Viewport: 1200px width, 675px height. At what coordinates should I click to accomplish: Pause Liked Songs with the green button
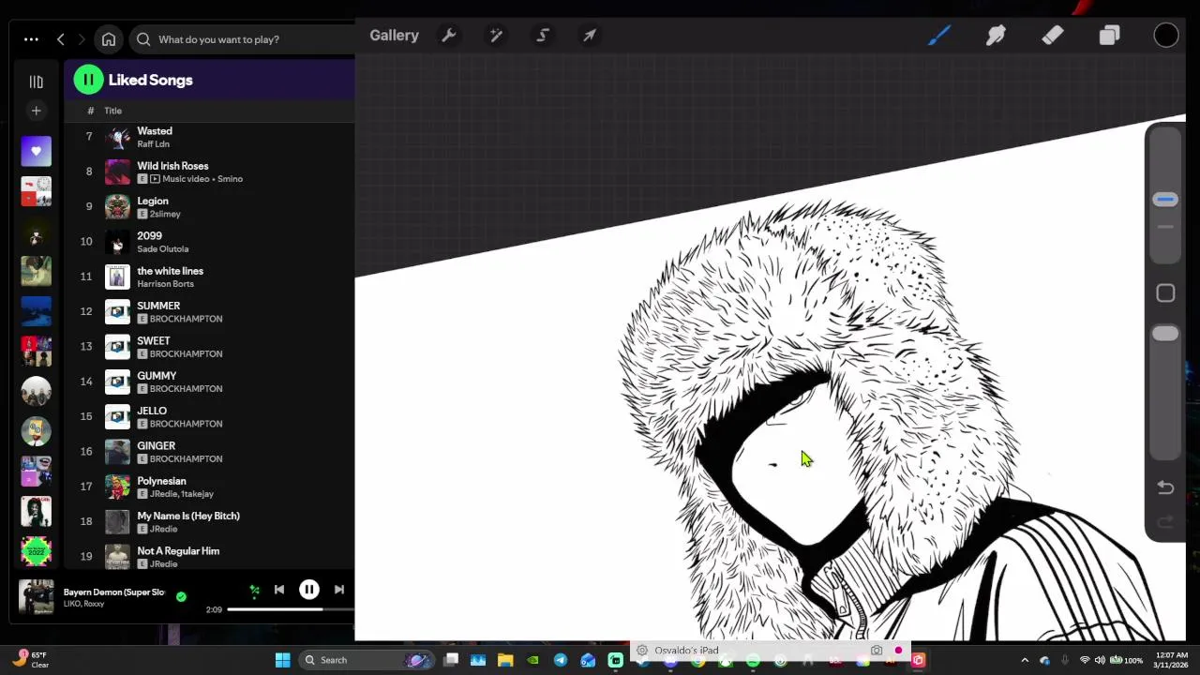click(x=88, y=80)
